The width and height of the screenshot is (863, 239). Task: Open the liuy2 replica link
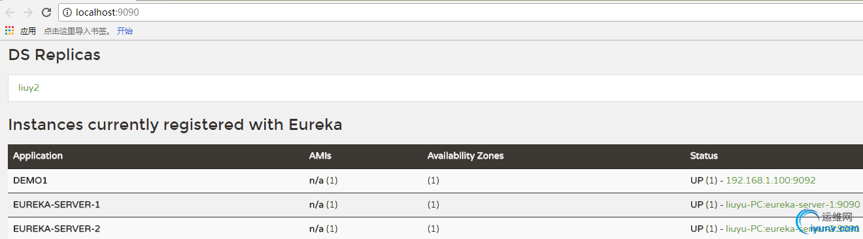pyautogui.click(x=29, y=88)
